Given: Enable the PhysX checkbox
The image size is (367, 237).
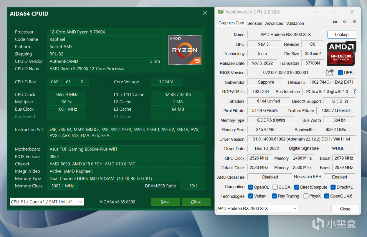Looking at the screenshot, I should click(x=306, y=196).
